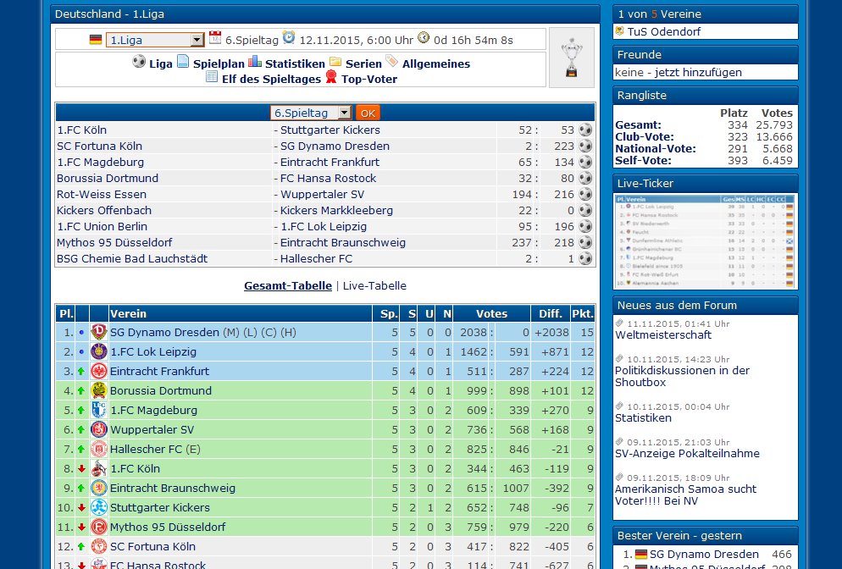This screenshot has width=842, height=569.
Task: Click Stuttgarter Kickers in 1.FC Köln fixture
Action: pyautogui.click(x=330, y=130)
